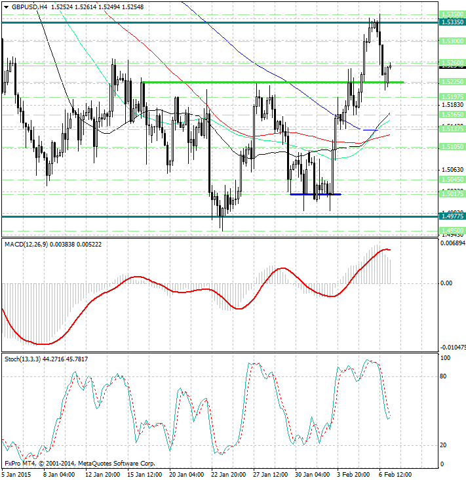Viewport: 466px width, 480px height.
Task: Click the 1.51830 price scale value
Action: pyautogui.click(x=452, y=105)
